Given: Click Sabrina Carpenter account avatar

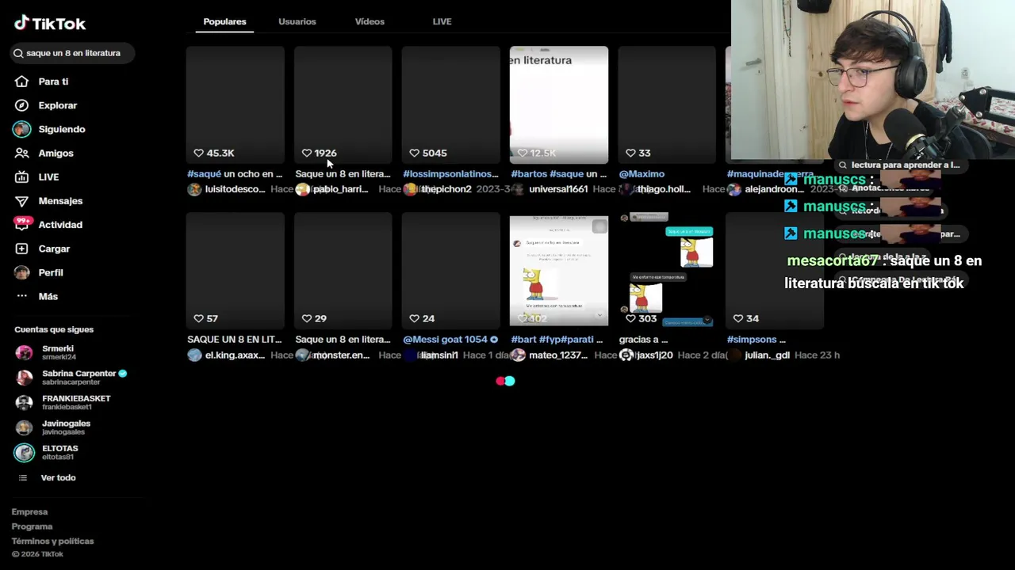Looking at the screenshot, I should pos(24,378).
